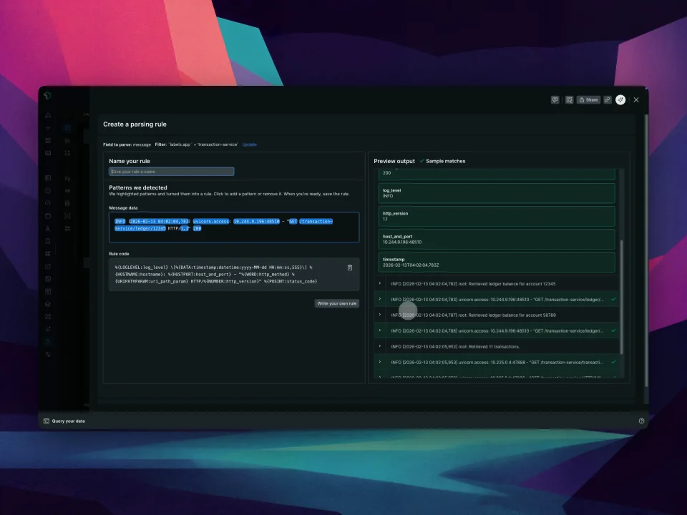
Task: Expand the 04:02:04,783 uvicorn.access log row
Action: 380,299
